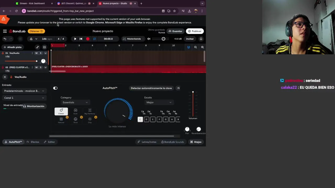This screenshot has width=335, height=188.
Task: Select Duet AutoPitch preset
Action: pyautogui.click(x=75, y=111)
